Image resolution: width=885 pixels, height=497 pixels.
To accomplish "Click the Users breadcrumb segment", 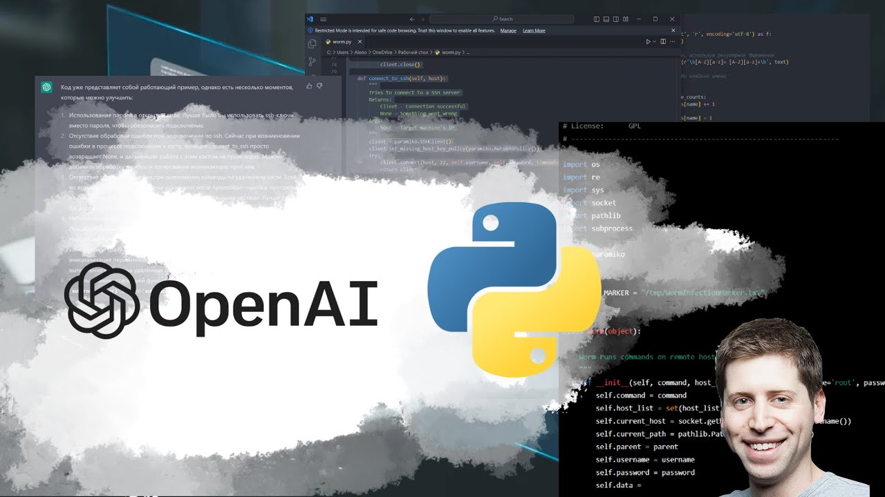I will [x=344, y=52].
